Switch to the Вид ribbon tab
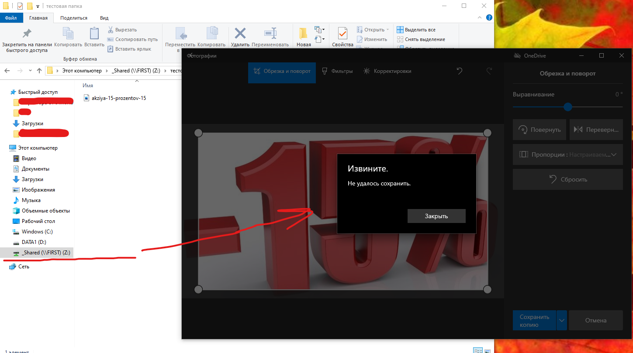Screen dimensions: 633x353 click(x=104, y=18)
